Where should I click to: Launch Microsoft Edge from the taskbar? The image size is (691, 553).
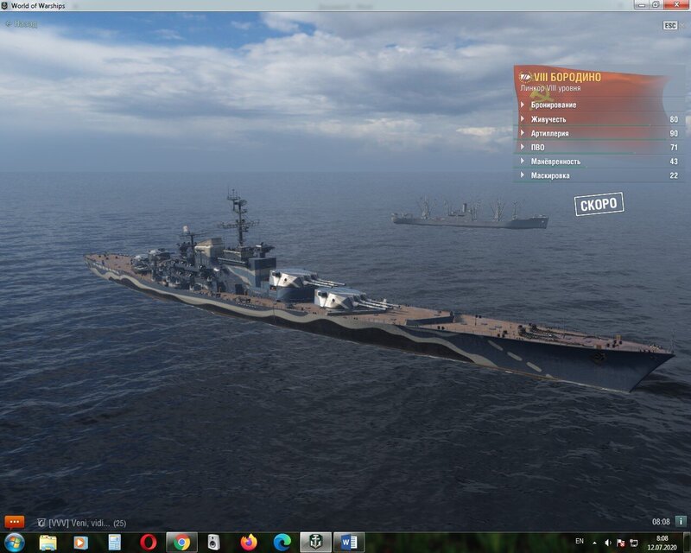tap(282, 543)
